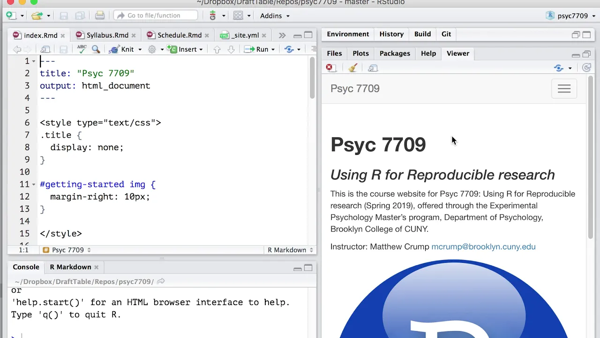600x338 pixels.
Task: Open the Psyc 7709 section navigator
Action: tap(67, 250)
